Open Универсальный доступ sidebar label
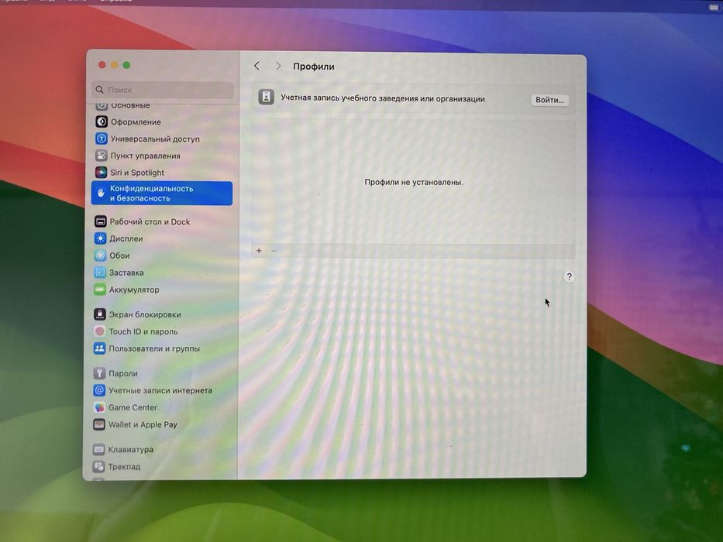Viewport: 723px width, 542px height. 155,139
